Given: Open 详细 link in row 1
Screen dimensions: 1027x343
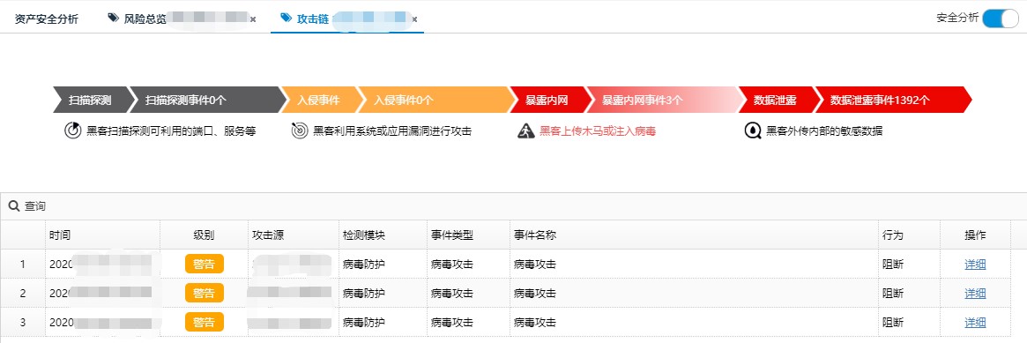Looking at the screenshot, I should click(975, 265).
